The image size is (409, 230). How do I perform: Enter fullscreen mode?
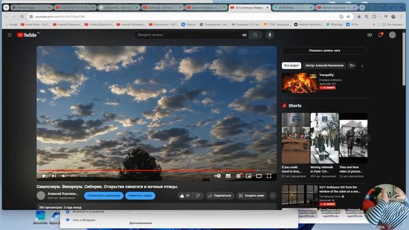269,176
